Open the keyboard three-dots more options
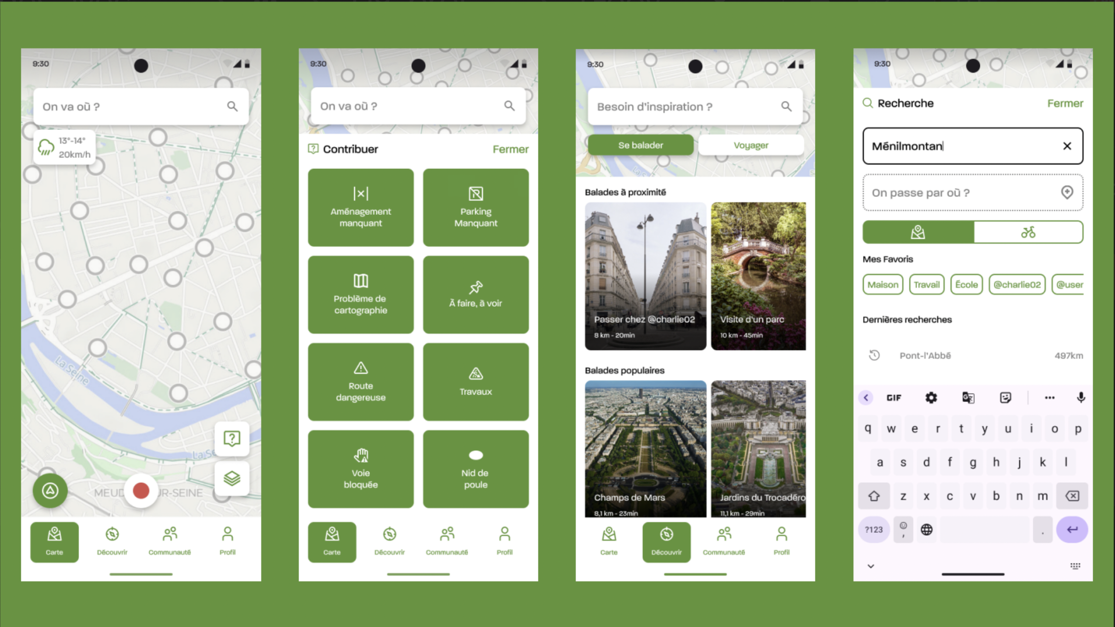Screen dimensions: 1115x627 tap(1049, 397)
